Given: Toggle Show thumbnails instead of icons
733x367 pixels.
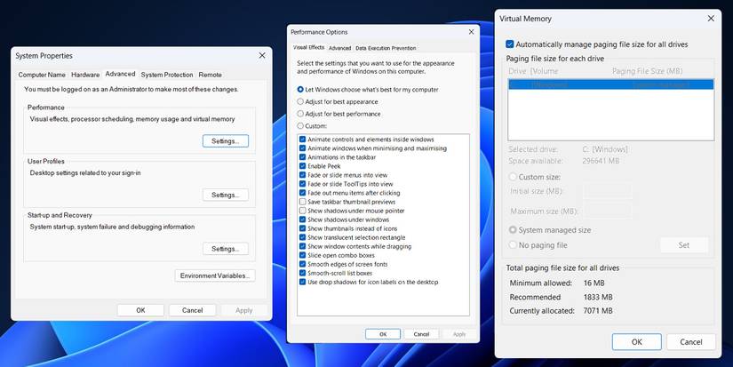Looking at the screenshot, I should click(x=302, y=228).
